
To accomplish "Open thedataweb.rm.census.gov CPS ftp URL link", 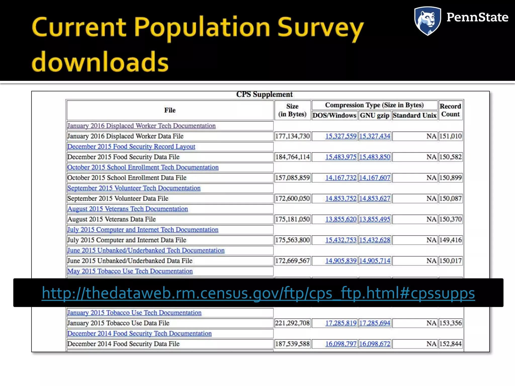I will click(258, 293).
